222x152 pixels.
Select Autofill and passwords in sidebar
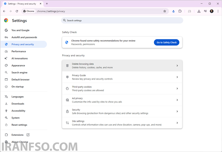point(24,37)
